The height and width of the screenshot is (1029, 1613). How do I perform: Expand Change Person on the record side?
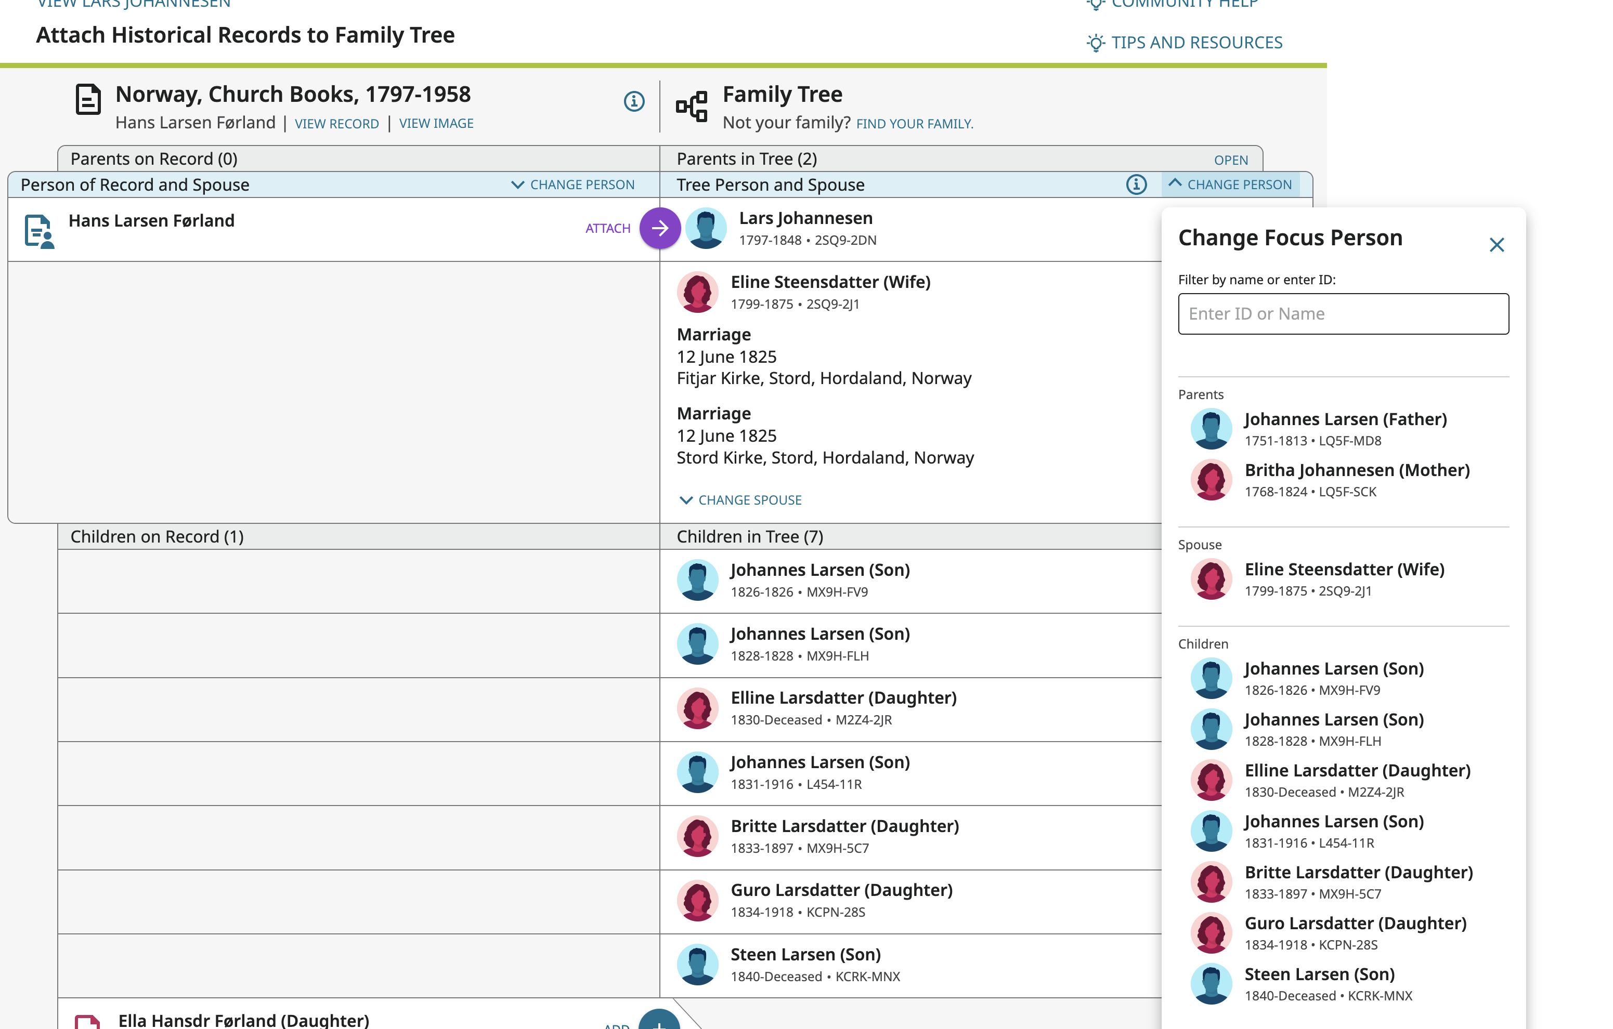pos(573,185)
